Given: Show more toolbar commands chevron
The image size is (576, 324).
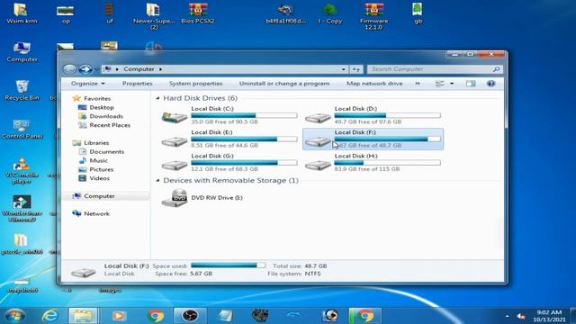Looking at the screenshot, I should [418, 84].
